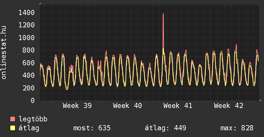Click the green arrow atop the y-axis
This screenshot has height=137, width=264.
tap(40, 4)
